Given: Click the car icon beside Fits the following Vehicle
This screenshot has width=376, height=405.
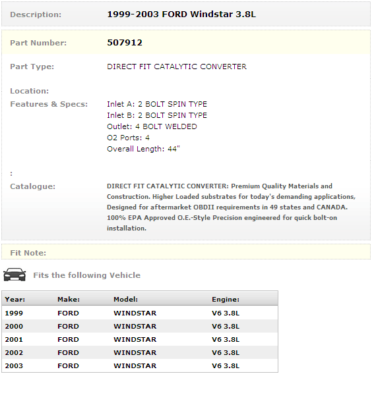Looking at the screenshot, I should [x=15, y=275].
